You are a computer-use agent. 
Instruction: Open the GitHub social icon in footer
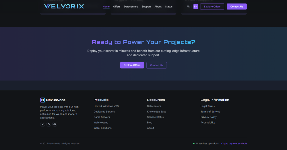tap(48, 124)
